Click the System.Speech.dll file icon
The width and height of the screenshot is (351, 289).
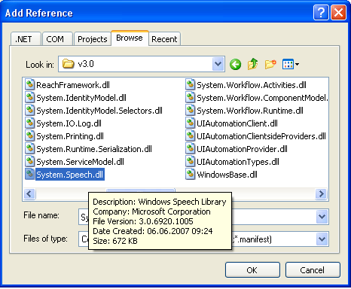click(x=29, y=174)
